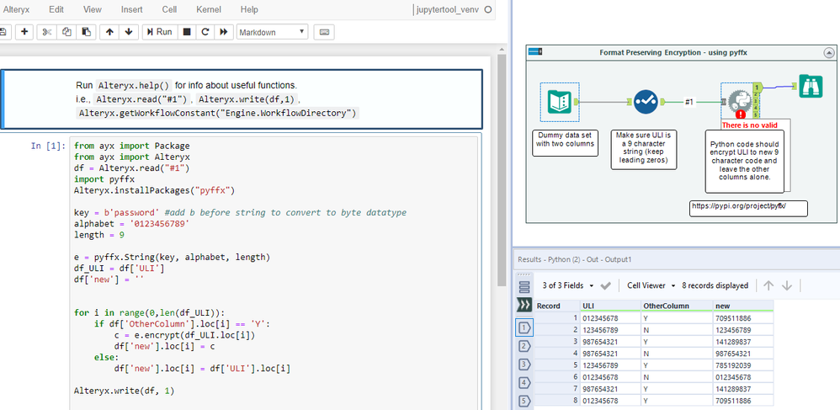Open the Kernel menu

(x=209, y=9)
